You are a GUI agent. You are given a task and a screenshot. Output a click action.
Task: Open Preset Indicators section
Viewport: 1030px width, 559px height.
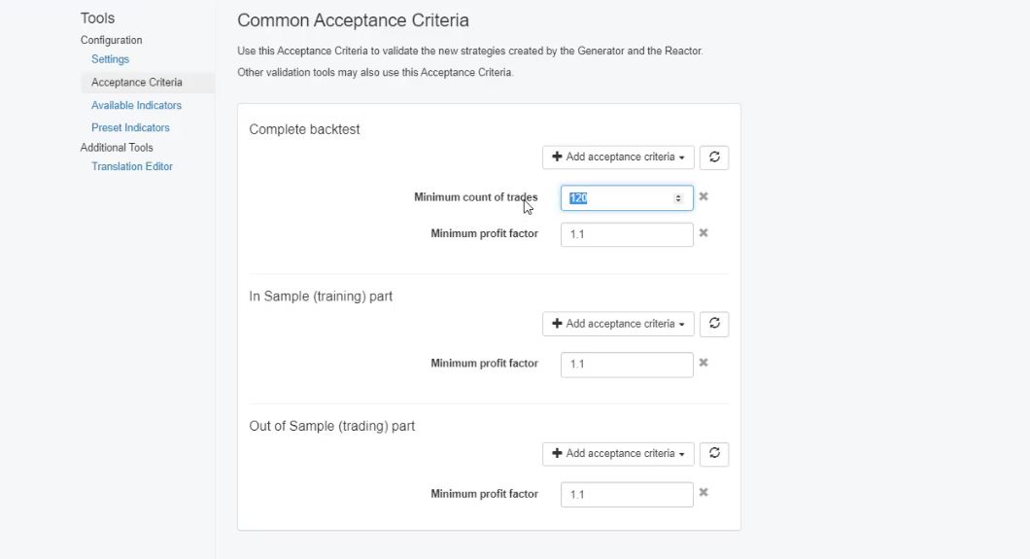130,127
